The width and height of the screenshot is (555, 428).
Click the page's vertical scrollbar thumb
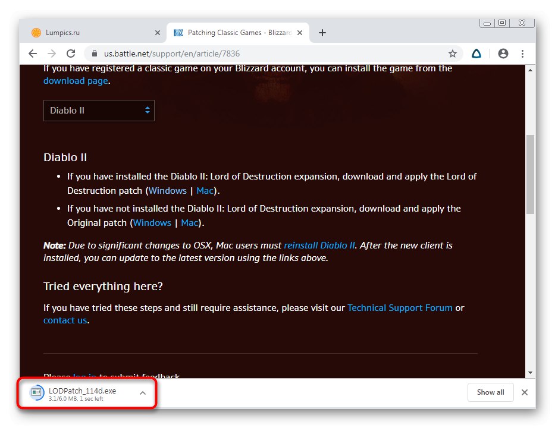[x=530, y=174]
